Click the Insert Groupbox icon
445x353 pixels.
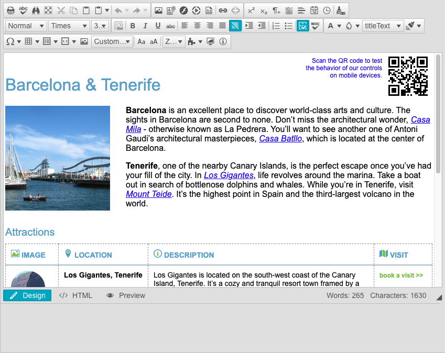289,11
